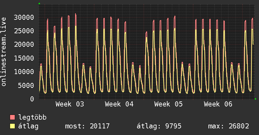This screenshot has height=135, width=259.
Task: Click the most: 20117 value
Action: 87,126
